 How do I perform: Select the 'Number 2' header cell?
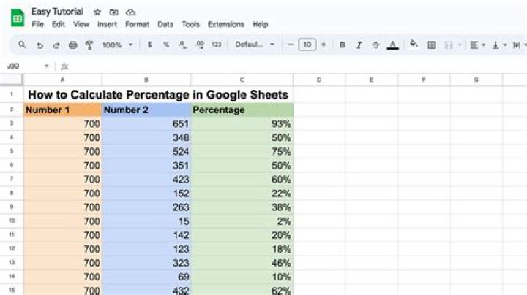[x=146, y=110]
